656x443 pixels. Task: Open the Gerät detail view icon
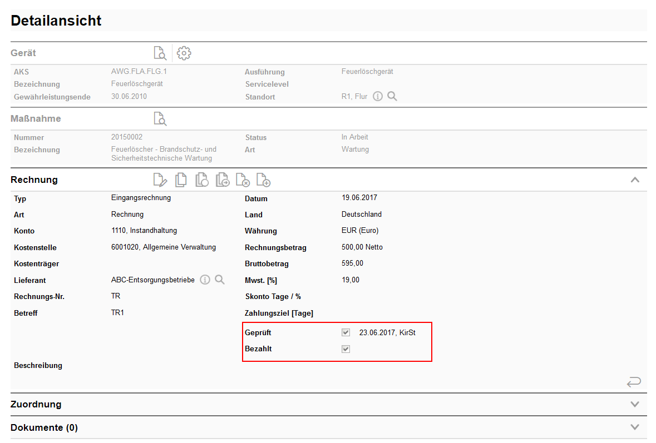(160, 53)
